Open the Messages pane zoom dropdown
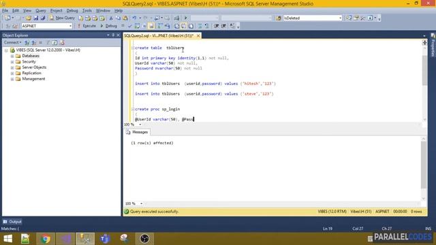436x245 pixels. [141, 203]
